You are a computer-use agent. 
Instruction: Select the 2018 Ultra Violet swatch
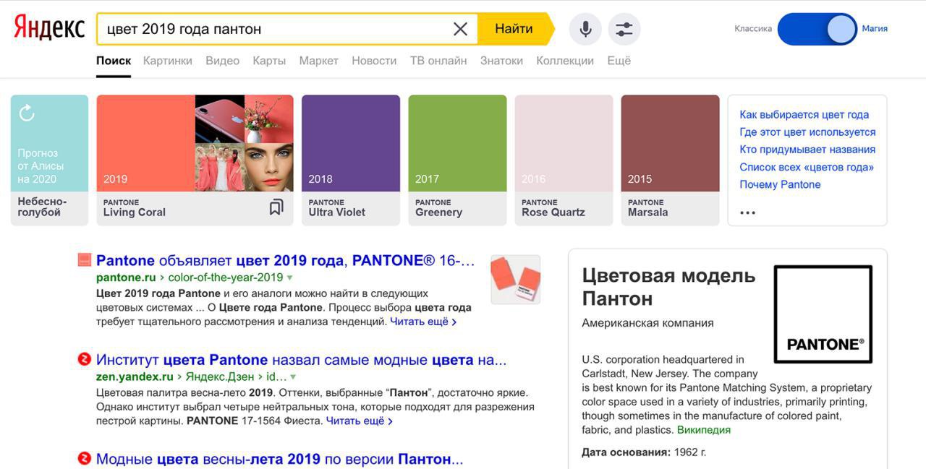pyautogui.click(x=351, y=160)
